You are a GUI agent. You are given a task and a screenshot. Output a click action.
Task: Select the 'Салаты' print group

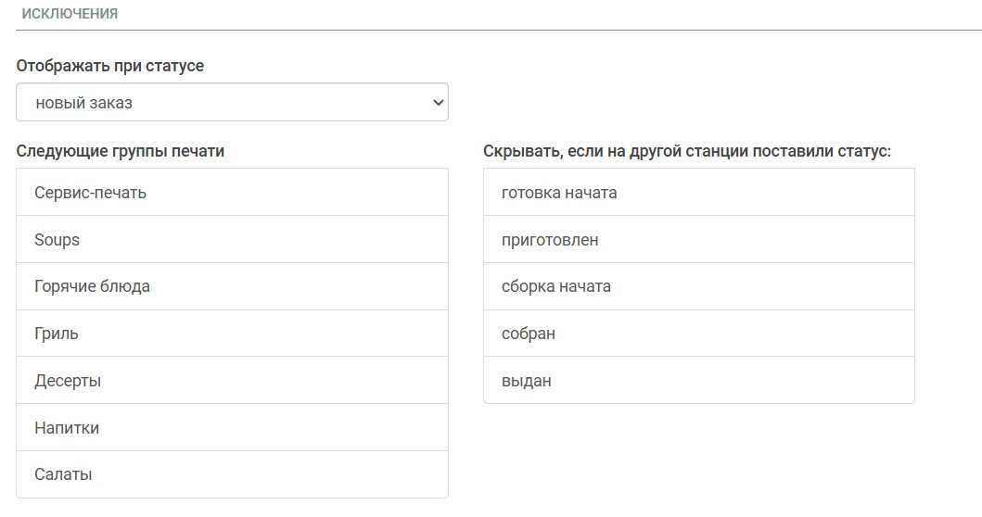pos(232,474)
